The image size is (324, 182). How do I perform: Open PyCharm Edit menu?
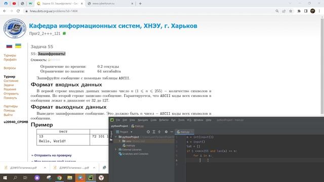(x=125, y=120)
